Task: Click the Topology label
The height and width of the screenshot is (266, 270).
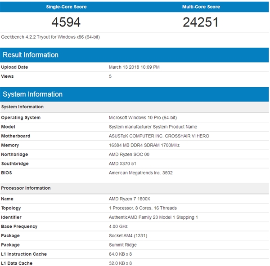Action: (11, 208)
